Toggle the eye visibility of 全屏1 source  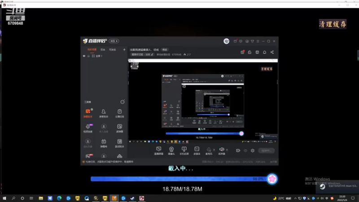84,56
